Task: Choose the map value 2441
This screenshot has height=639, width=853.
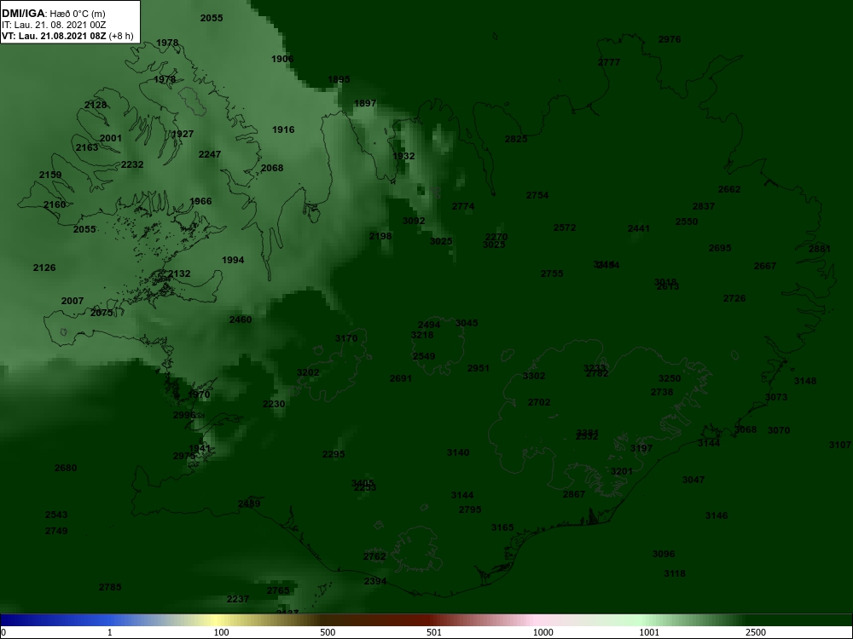Action: (639, 228)
